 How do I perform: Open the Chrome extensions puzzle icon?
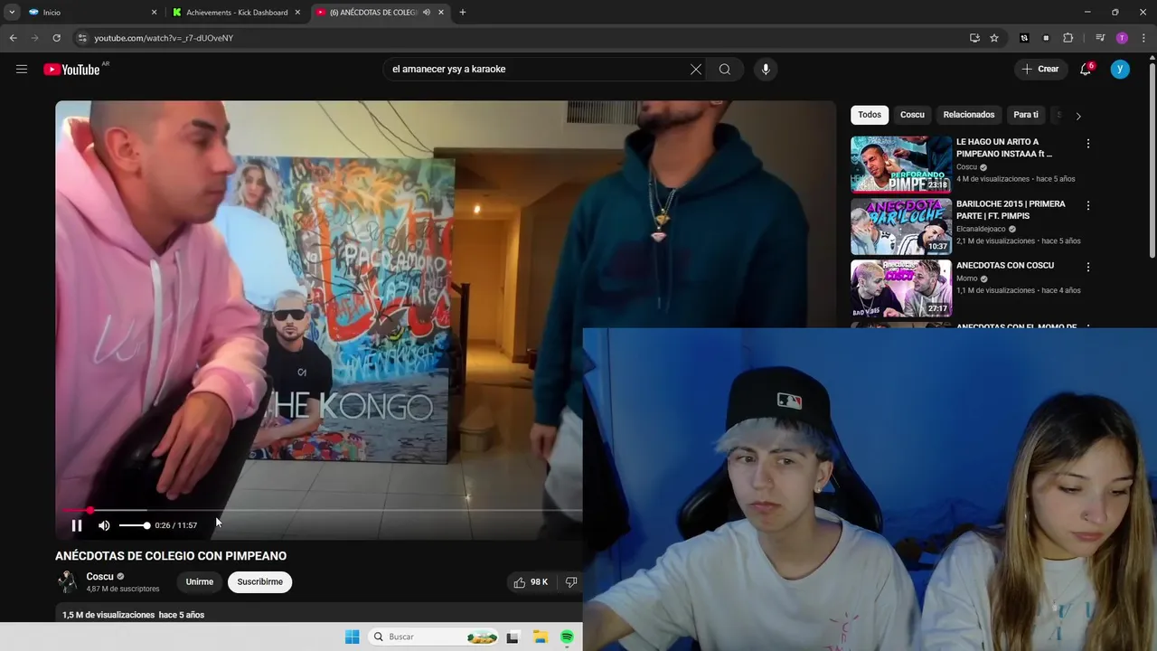(1068, 38)
